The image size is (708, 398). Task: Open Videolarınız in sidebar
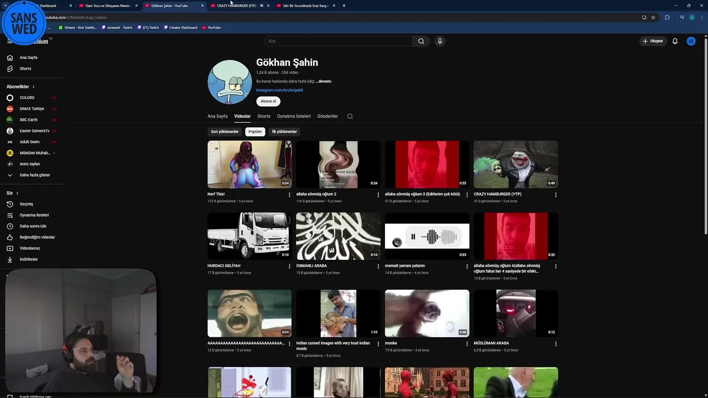[x=32, y=248]
